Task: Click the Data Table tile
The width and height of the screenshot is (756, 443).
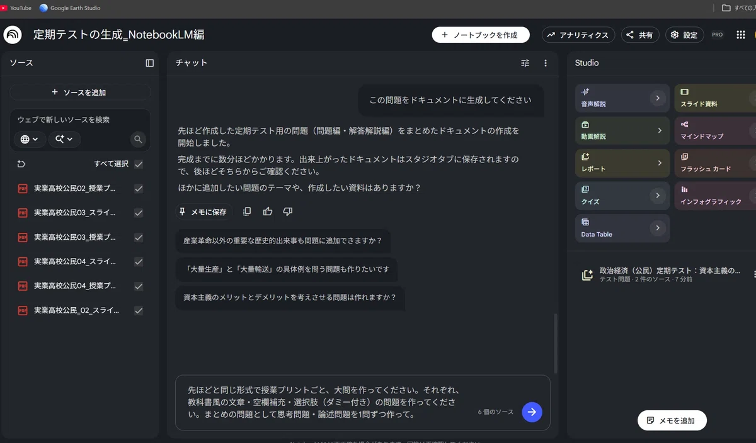Action: click(622, 228)
